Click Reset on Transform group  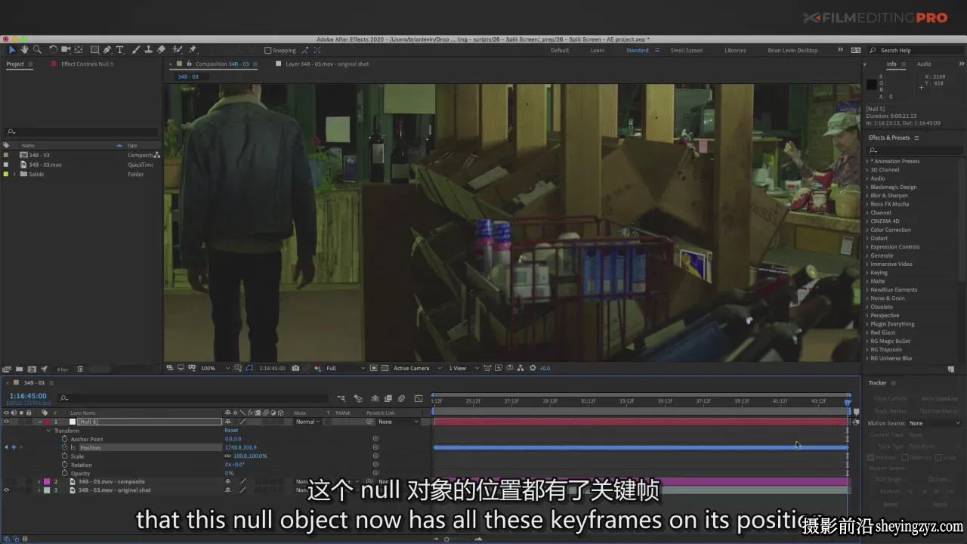point(231,431)
